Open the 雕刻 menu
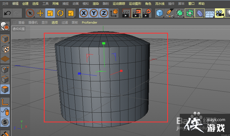 coord(106,4)
